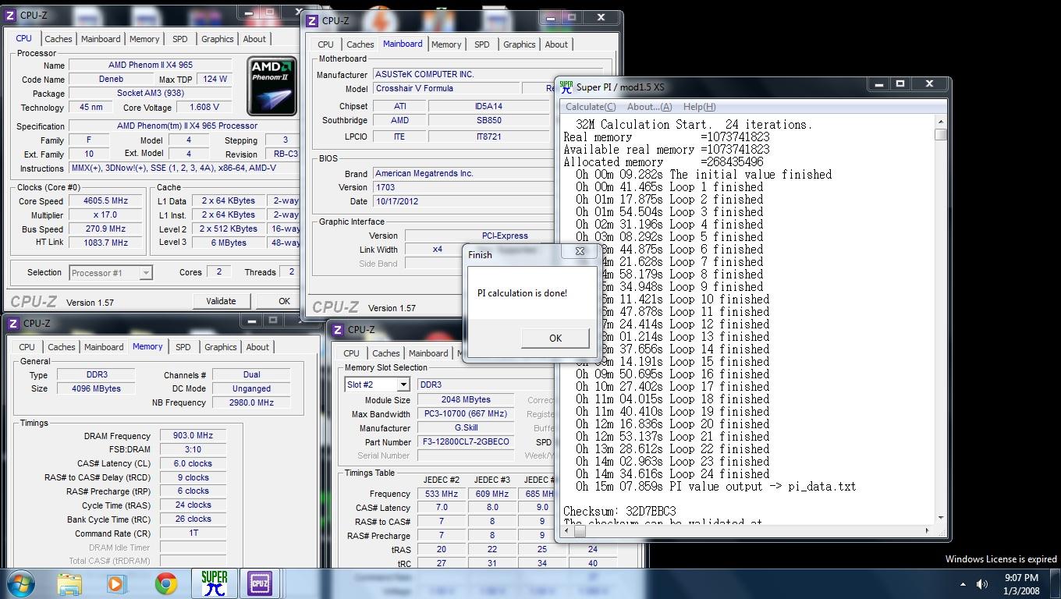Image resolution: width=1061 pixels, height=599 pixels.
Task: Click up arrow of Super PI vertical scrollbar
Action: (x=941, y=122)
